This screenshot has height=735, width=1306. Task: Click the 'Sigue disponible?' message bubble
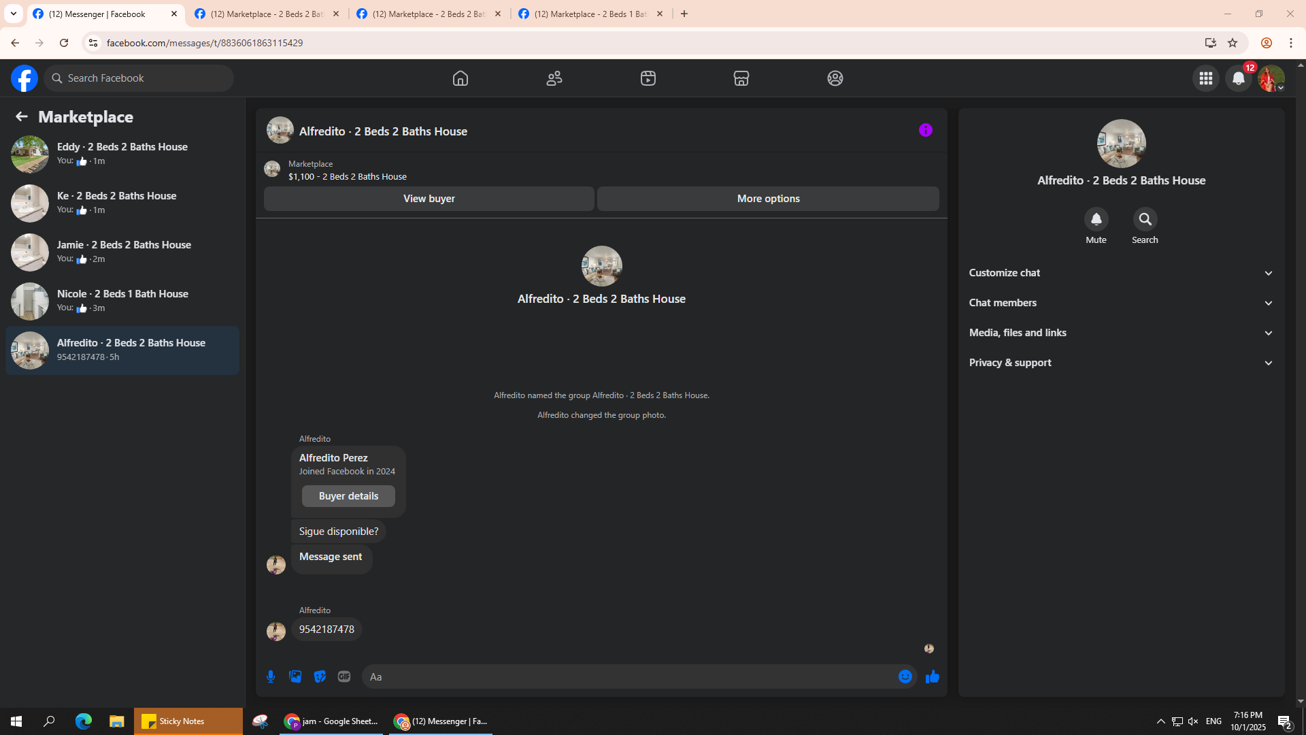coord(339,532)
